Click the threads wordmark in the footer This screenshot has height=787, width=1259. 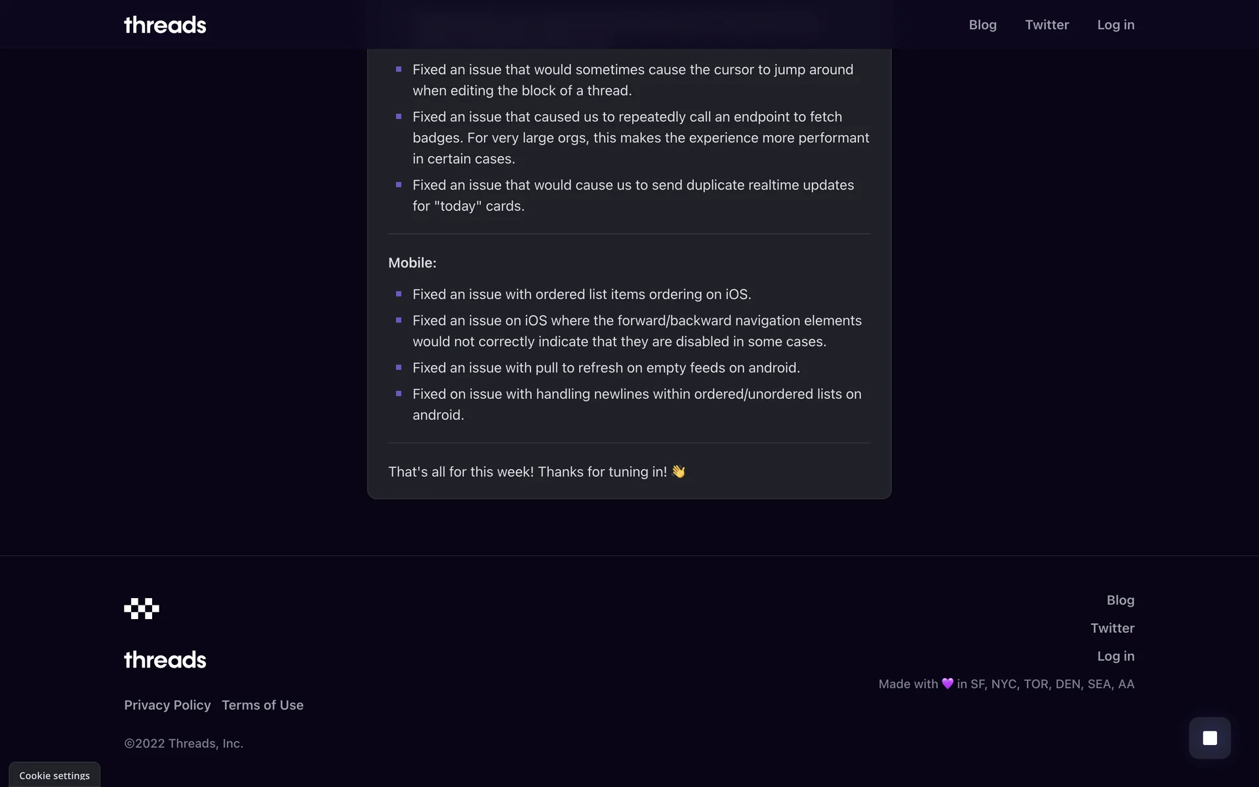(x=165, y=660)
